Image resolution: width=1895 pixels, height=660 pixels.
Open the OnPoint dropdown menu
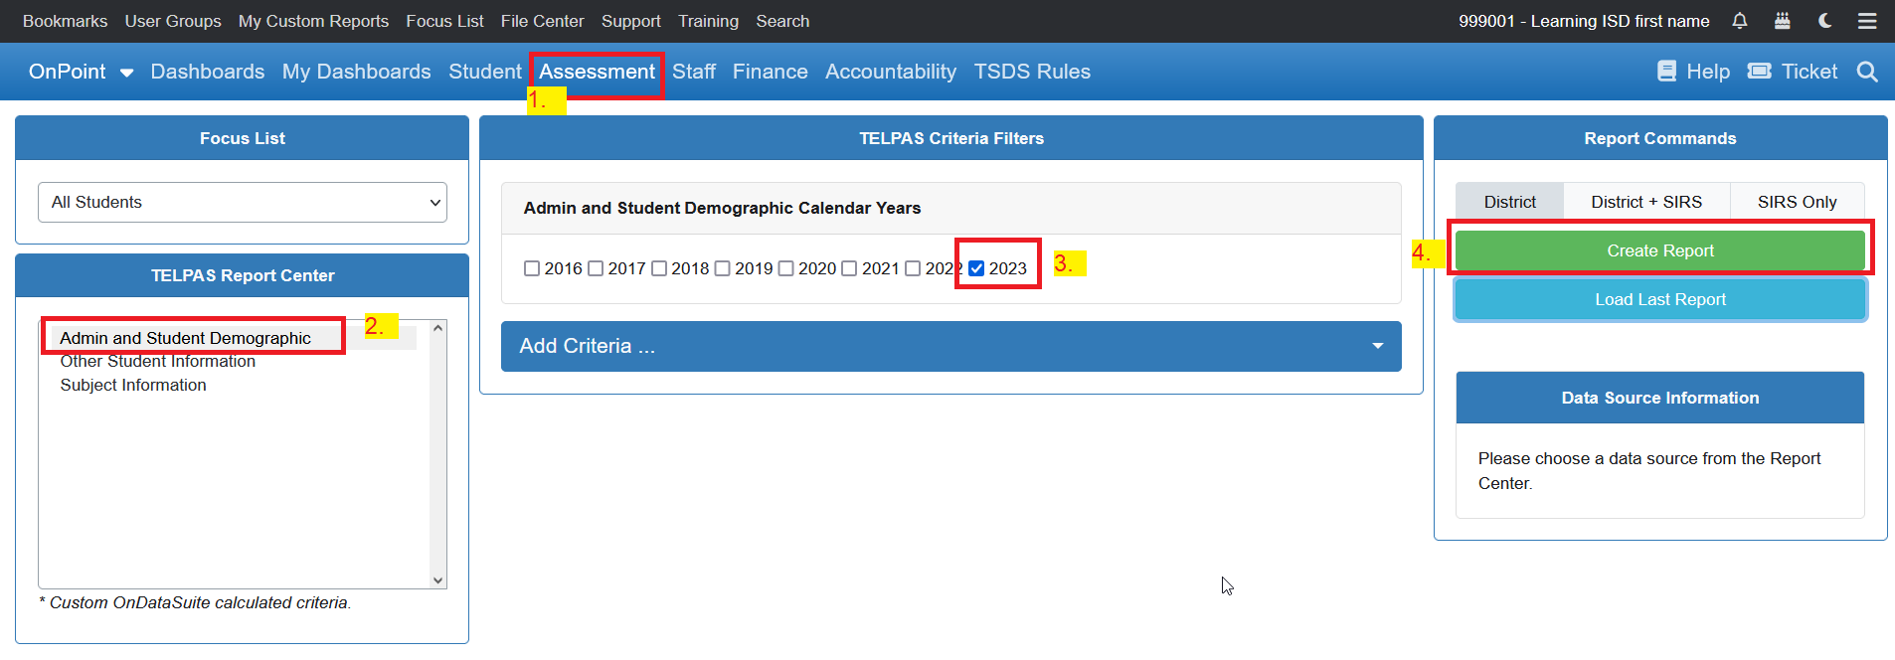point(80,71)
